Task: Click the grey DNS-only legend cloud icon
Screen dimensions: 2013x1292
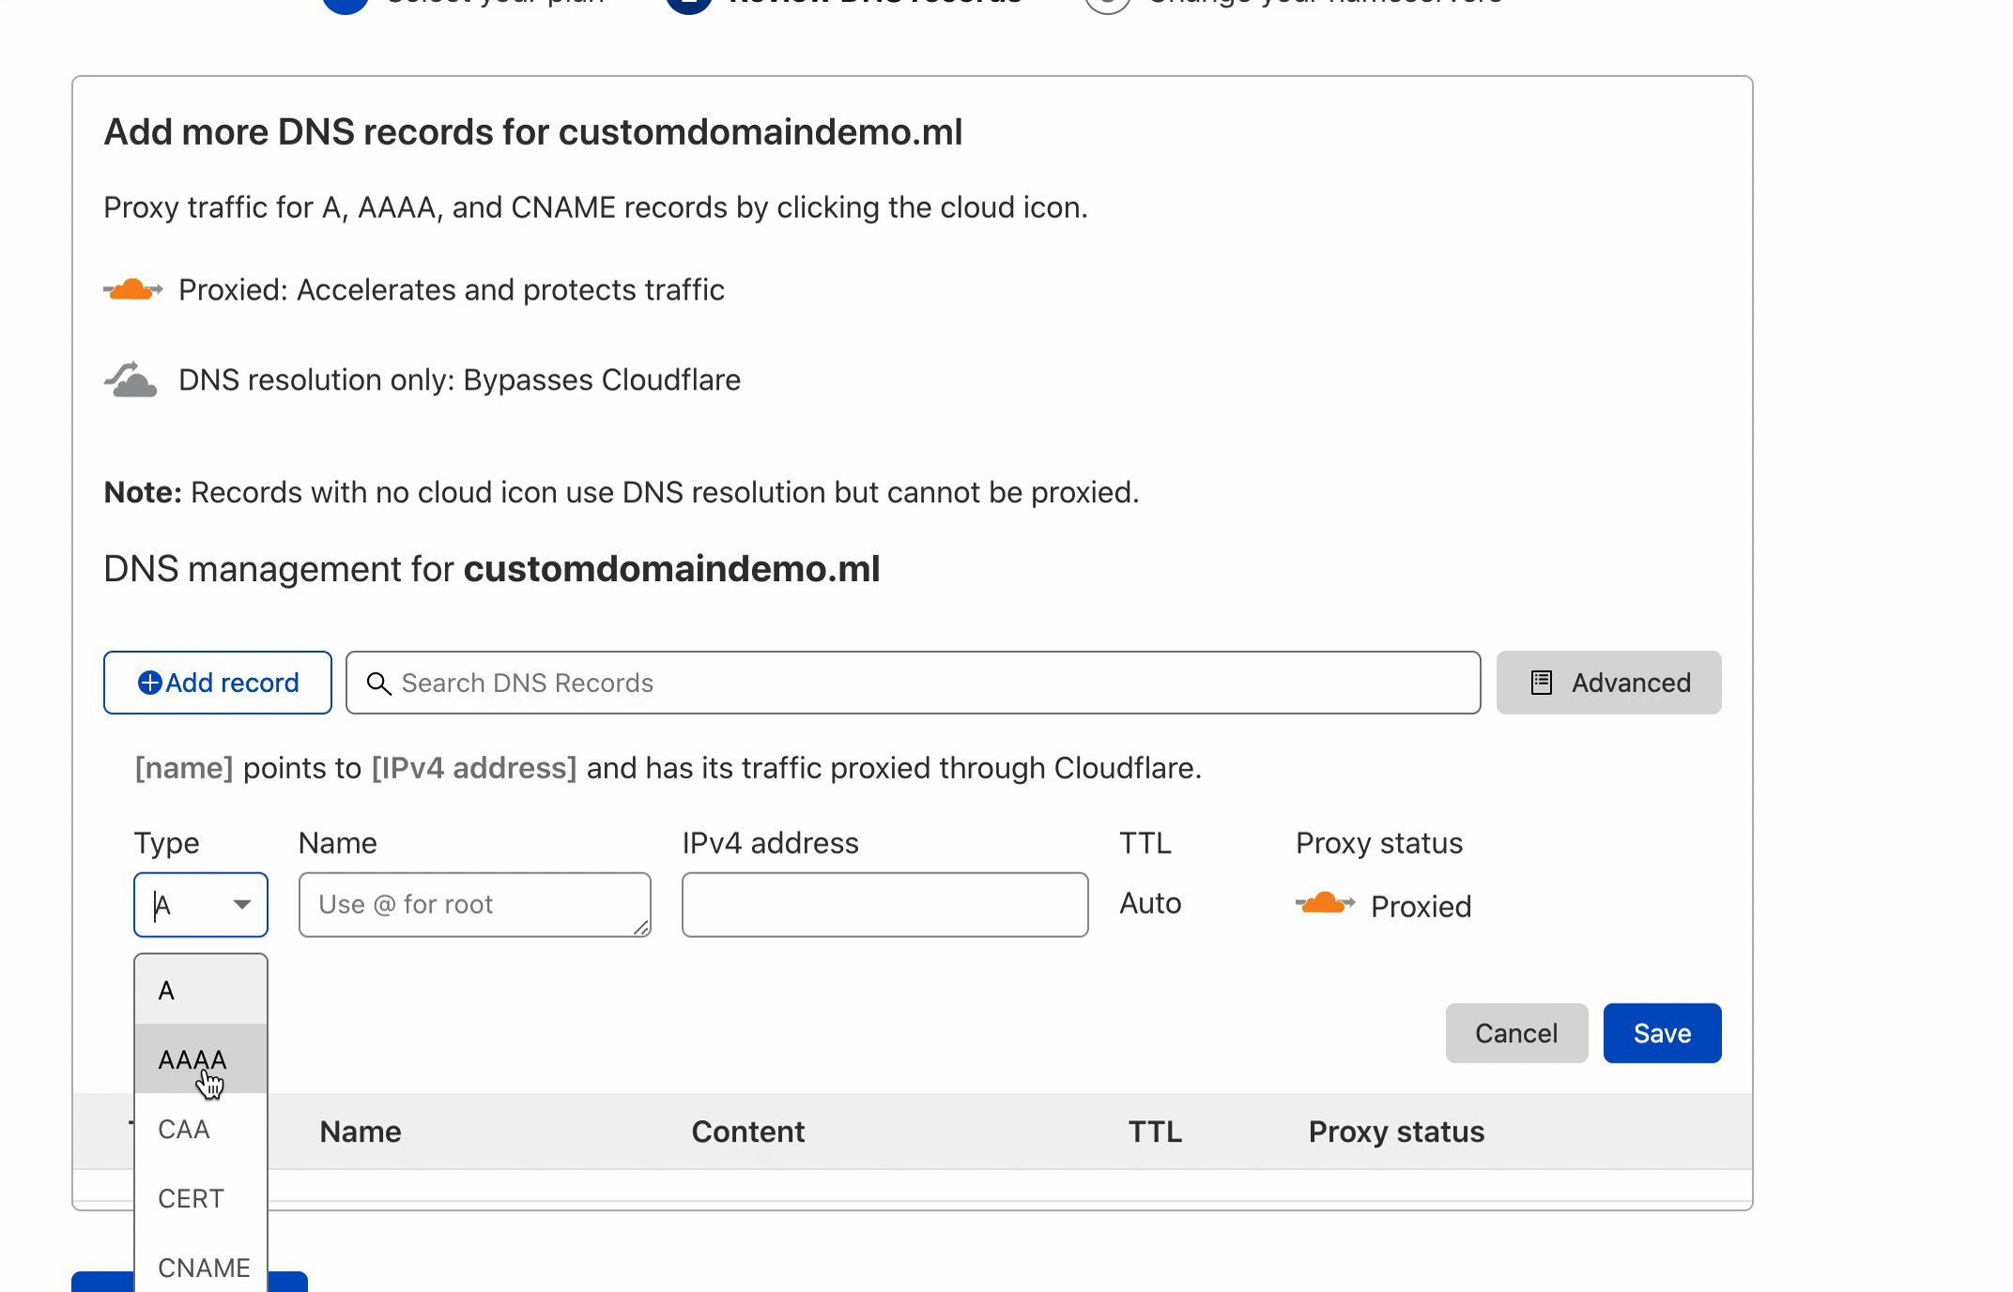Action: click(131, 379)
